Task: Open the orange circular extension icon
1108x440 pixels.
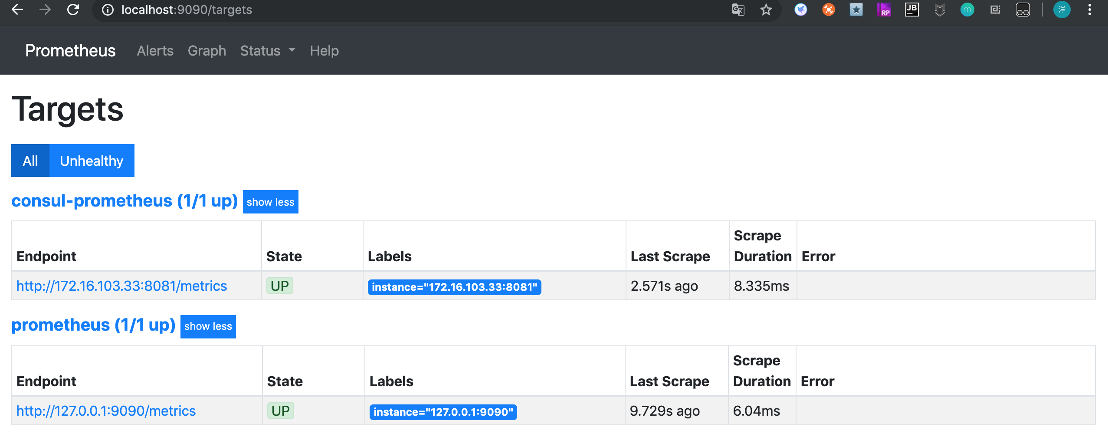Action: tap(829, 10)
